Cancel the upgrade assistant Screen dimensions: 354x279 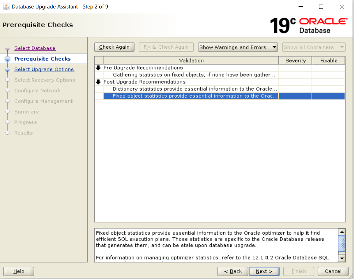tap(333, 271)
